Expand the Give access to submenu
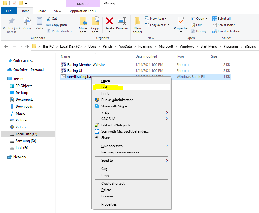 tap(167, 146)
